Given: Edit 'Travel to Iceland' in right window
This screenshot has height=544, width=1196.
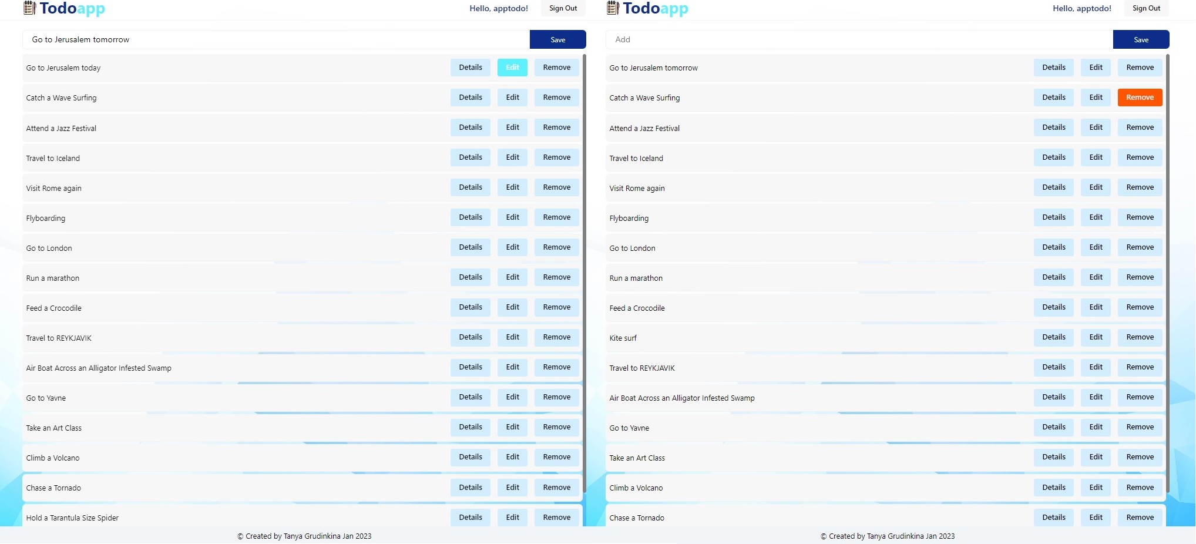Looking at the screenshot, I should point(1096,157).
